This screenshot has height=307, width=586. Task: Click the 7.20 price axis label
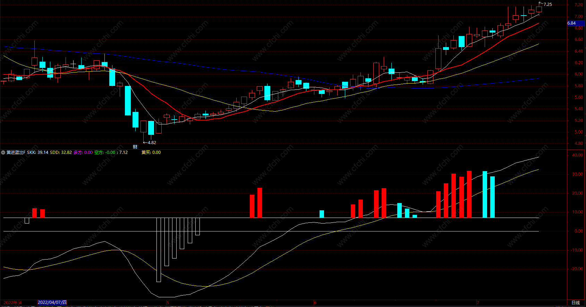[x=578, y=5]
